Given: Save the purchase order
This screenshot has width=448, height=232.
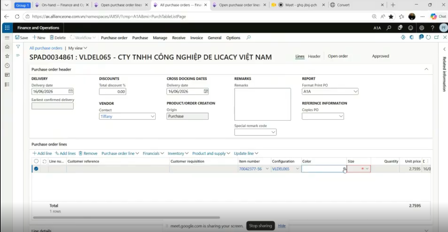Looking at the screenshot, I should tap(22, 38).
